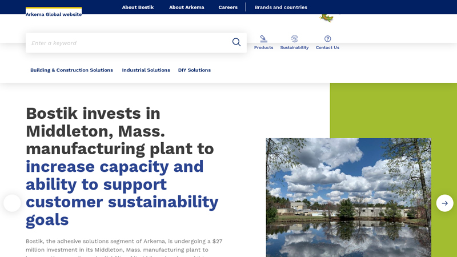457x257 pixels.
Task: Click the Bostik gecko logo
Action: (x=326, y=17)
